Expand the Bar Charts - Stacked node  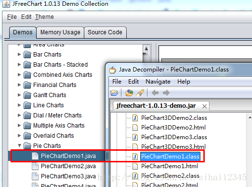click(19, 65)
